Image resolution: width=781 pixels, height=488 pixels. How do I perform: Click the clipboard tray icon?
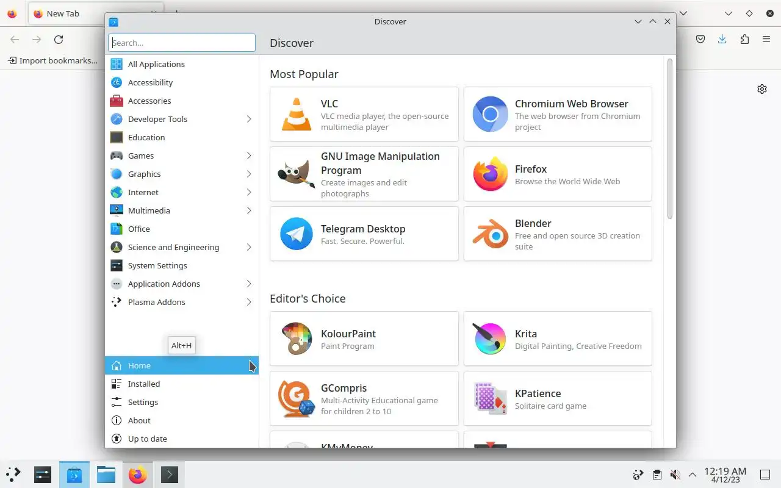click(x=657, y=475)
